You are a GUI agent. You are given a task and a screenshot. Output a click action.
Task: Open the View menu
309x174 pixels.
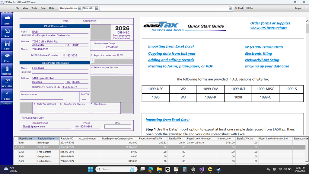click(25, 8)
